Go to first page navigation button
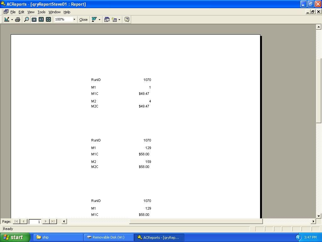322x242 pixels. pyautogui.click(x=16, y=222)
